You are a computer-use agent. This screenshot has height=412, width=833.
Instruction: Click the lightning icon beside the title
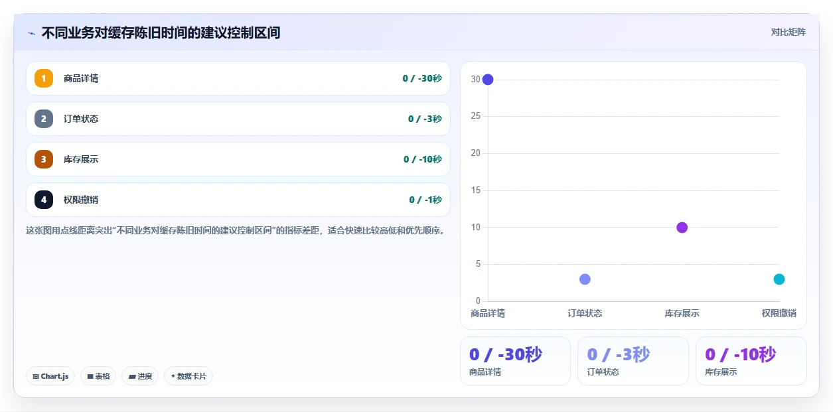click(31, 33)
